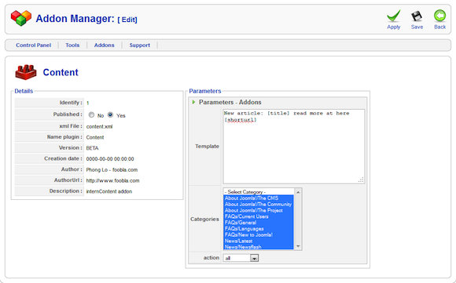The height and width of the screenshot is (283, 456).
Task: Click the scroll down arrow in Categories list
Action: click(x=298, y=246)
